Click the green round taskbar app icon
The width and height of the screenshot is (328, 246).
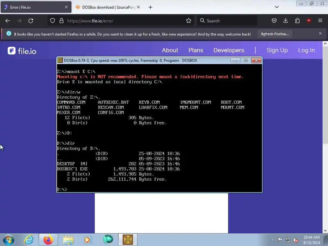[108, 239]
